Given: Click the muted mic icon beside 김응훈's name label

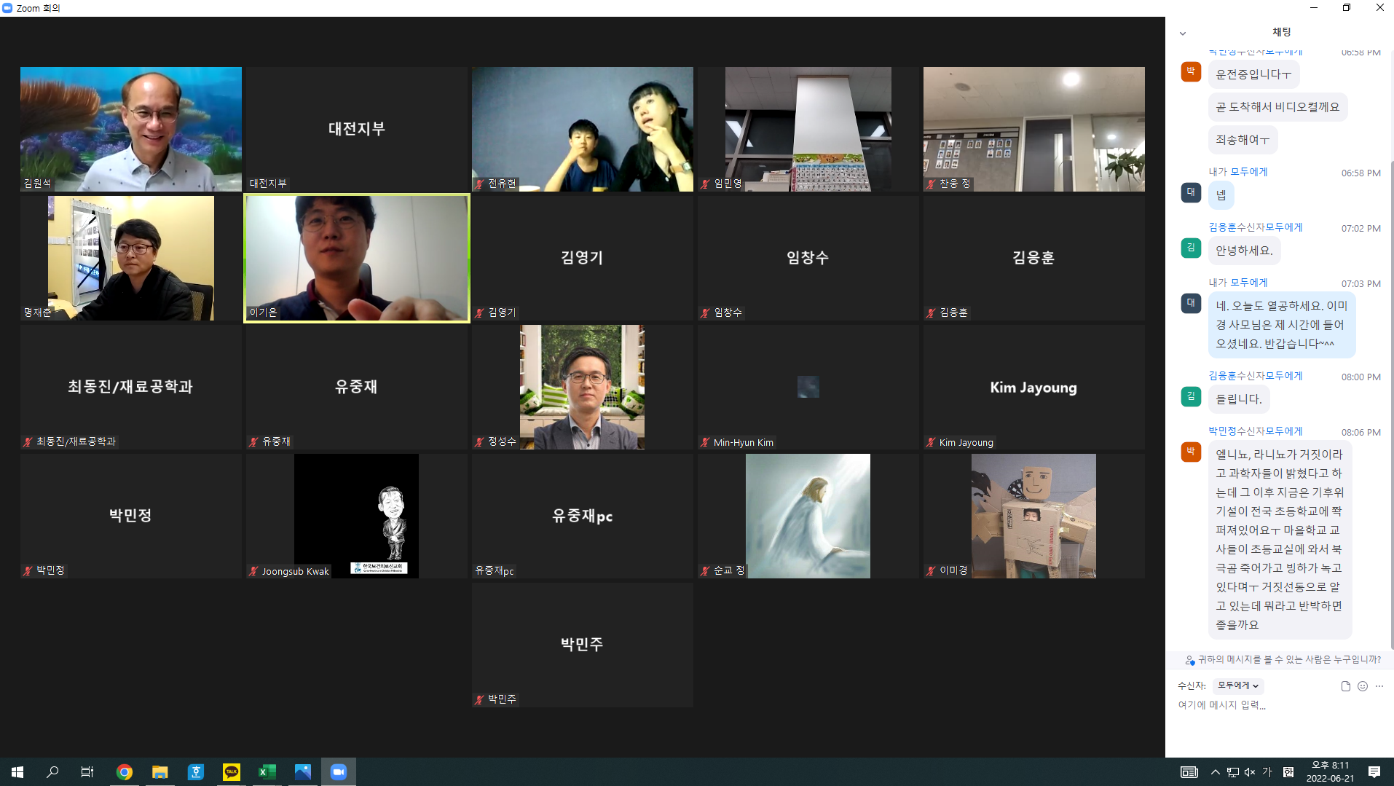Looking at the screenshot, I should tap(931, 313).
